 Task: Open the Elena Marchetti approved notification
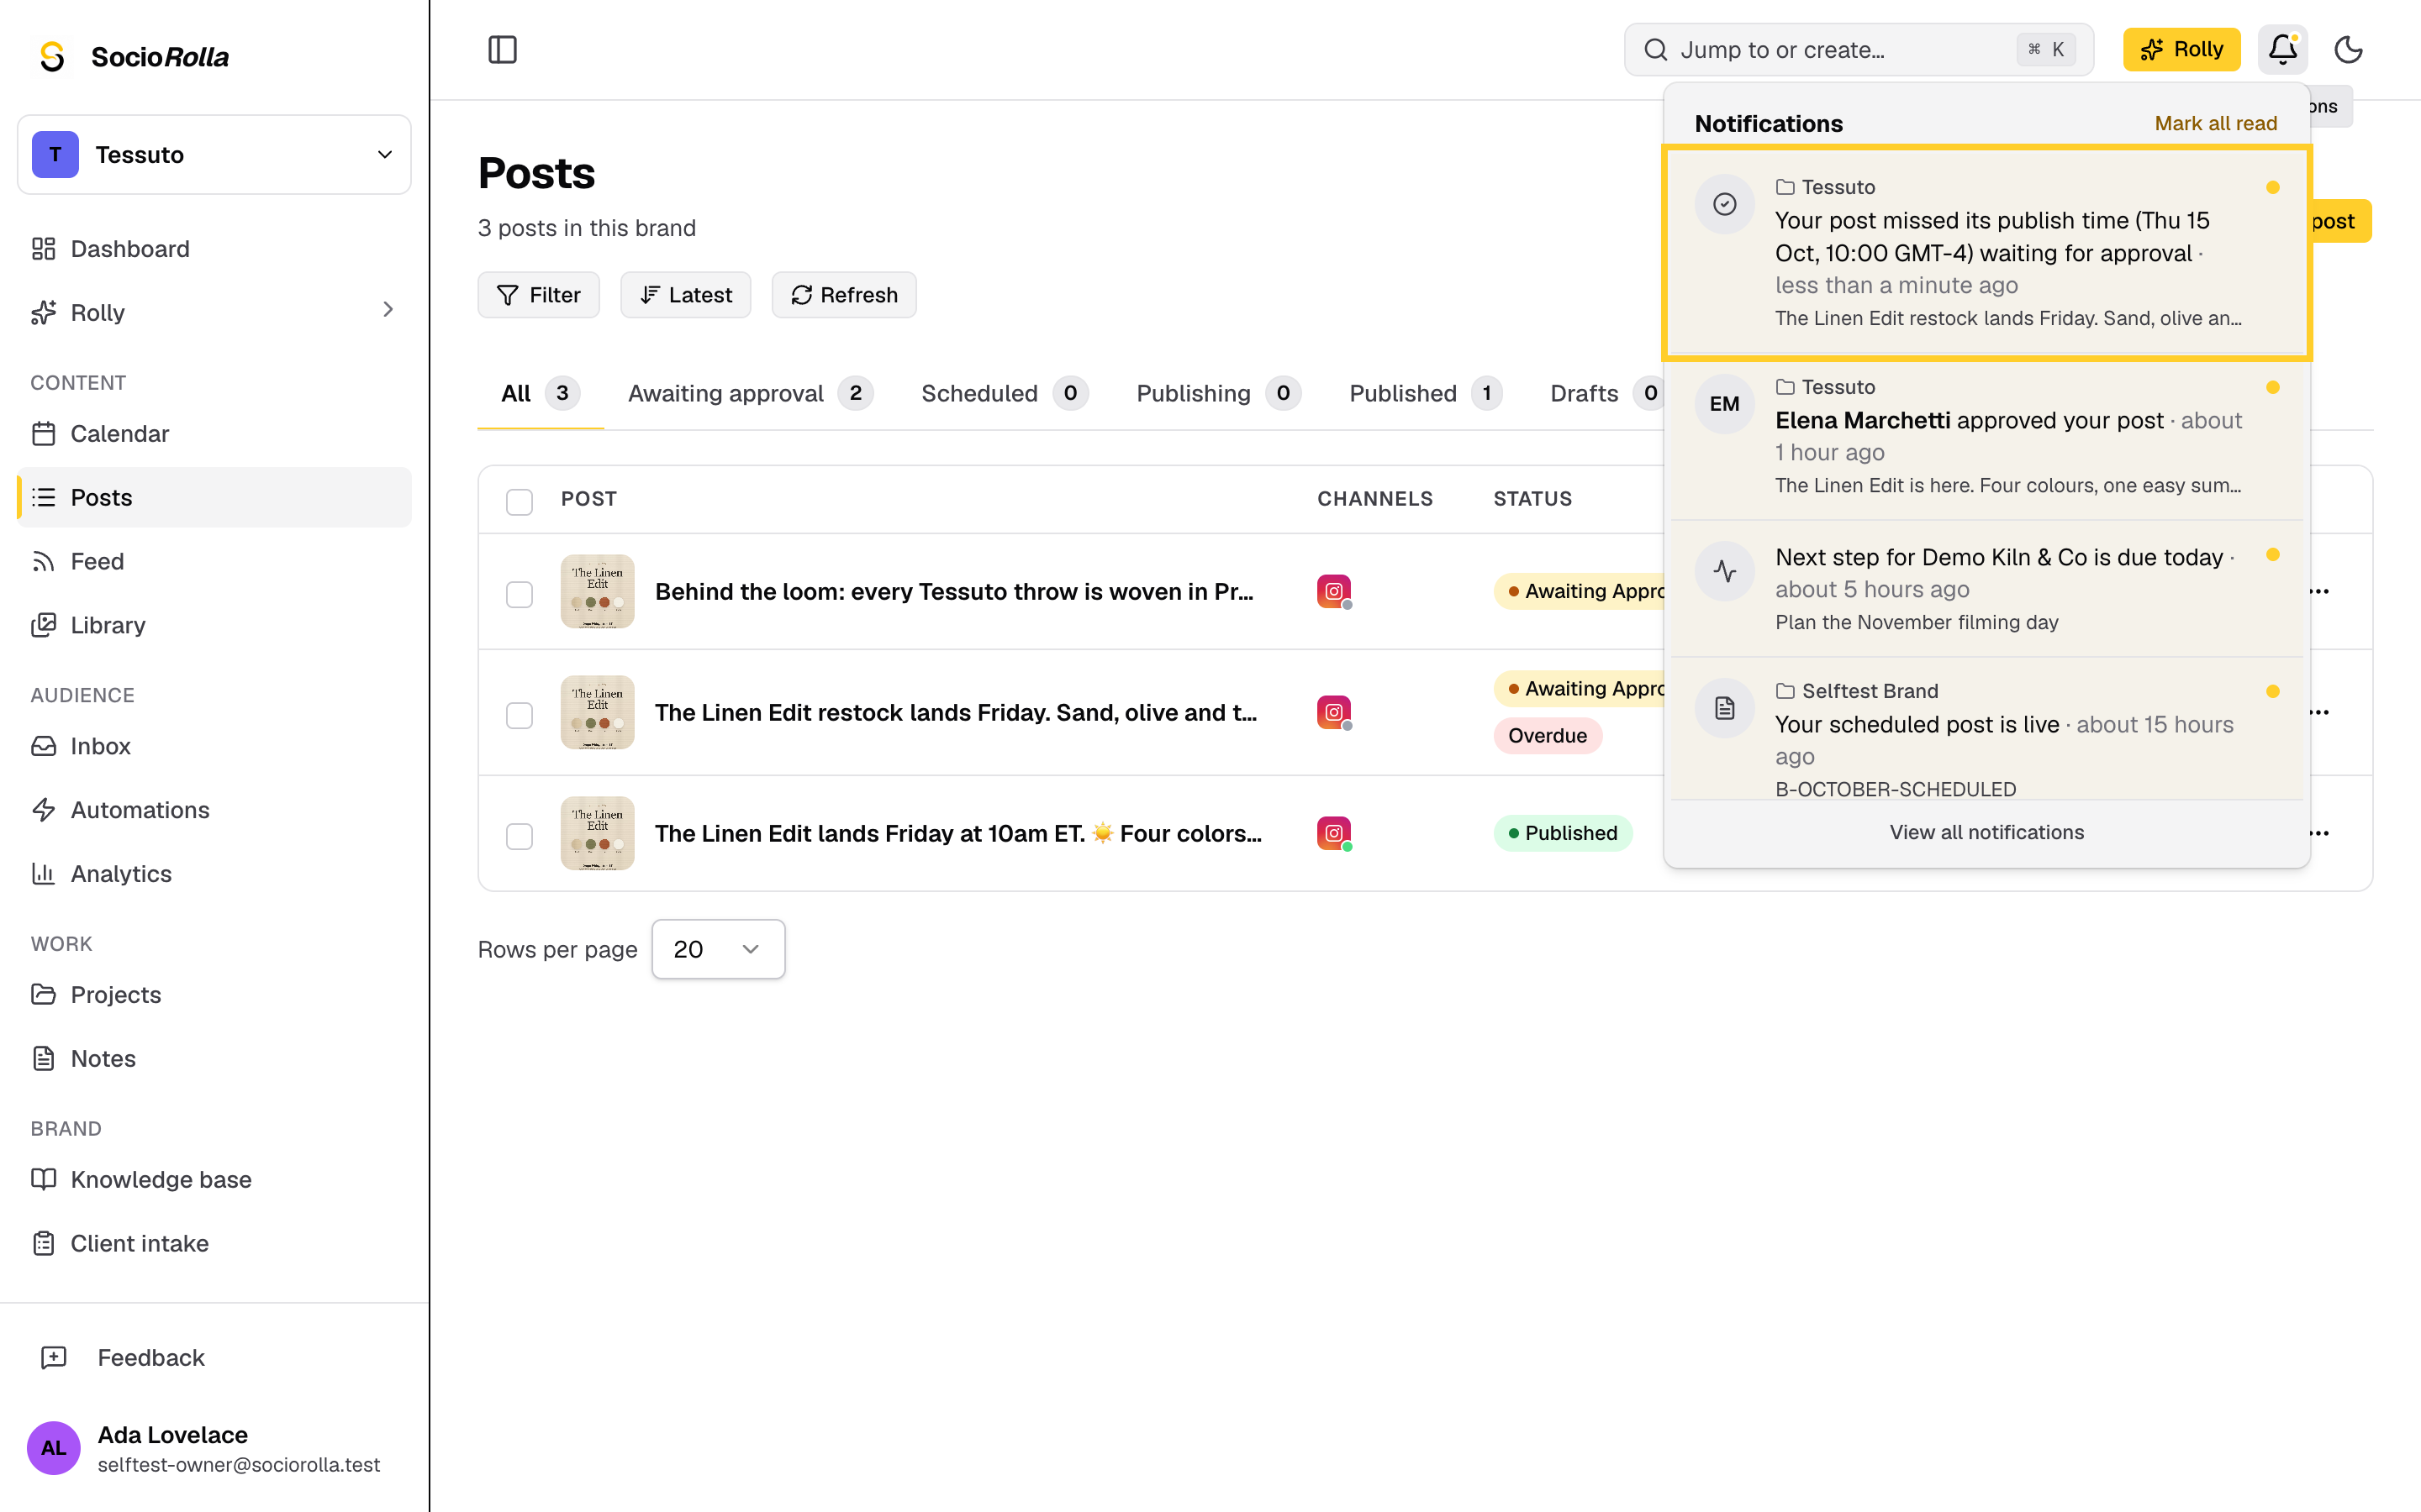click(1986, 437)
